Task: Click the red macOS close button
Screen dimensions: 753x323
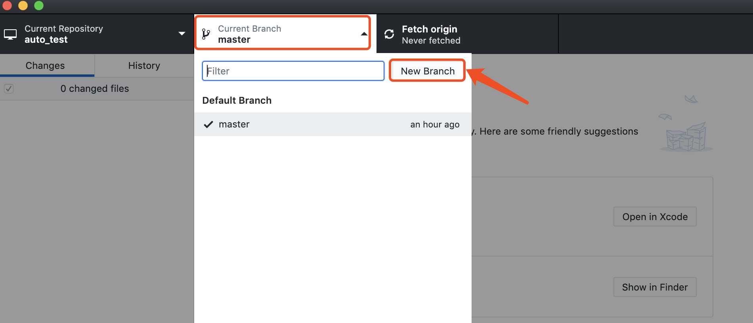Action: 7,5
